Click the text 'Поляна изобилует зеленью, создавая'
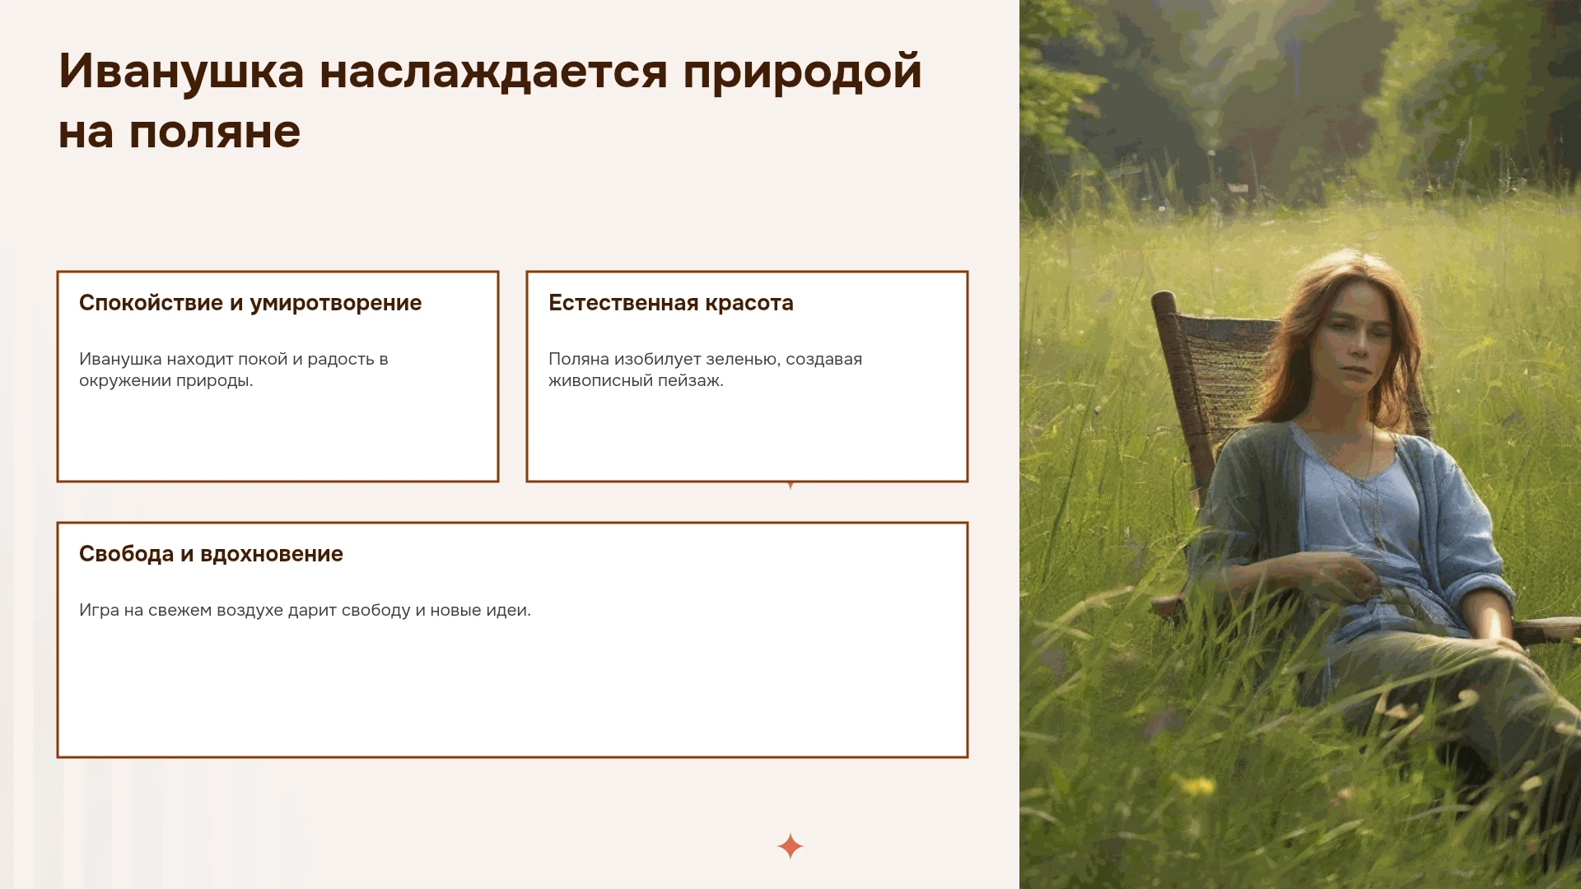The image size is (1581, 889). point(706,359)
